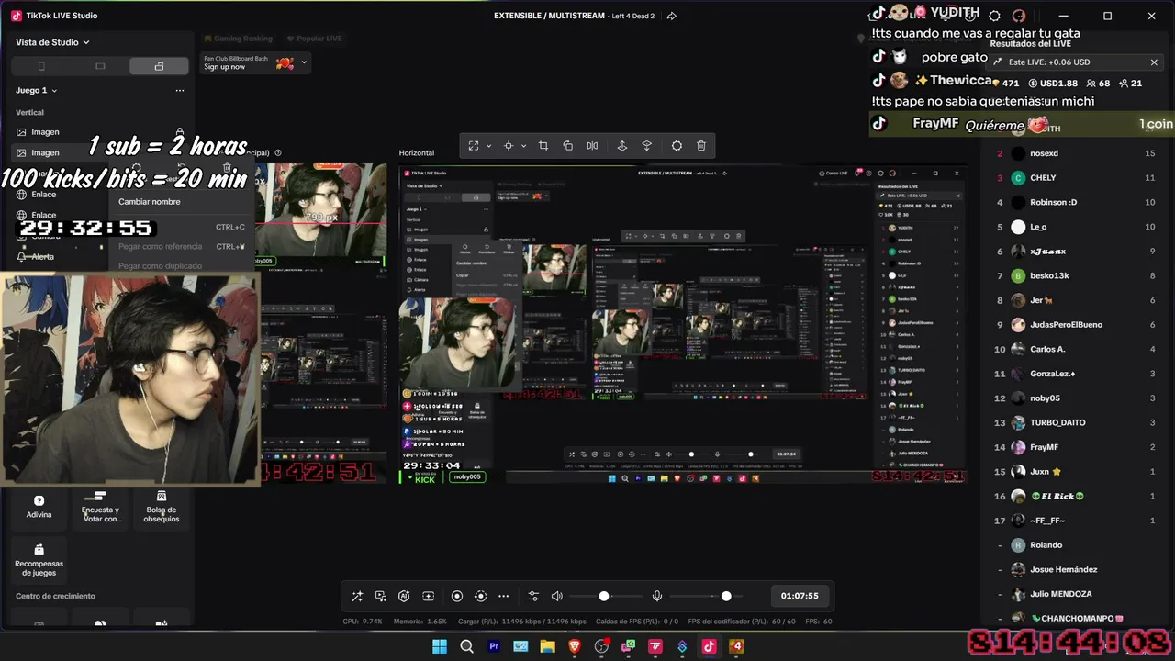This screenshot has height=661, width=1175.
Task: Open OBS Studio from the taskbar
Action: click(601, 646)
